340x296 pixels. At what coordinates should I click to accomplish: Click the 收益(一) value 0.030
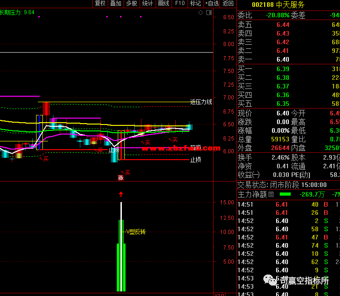[x=281, y=175]
